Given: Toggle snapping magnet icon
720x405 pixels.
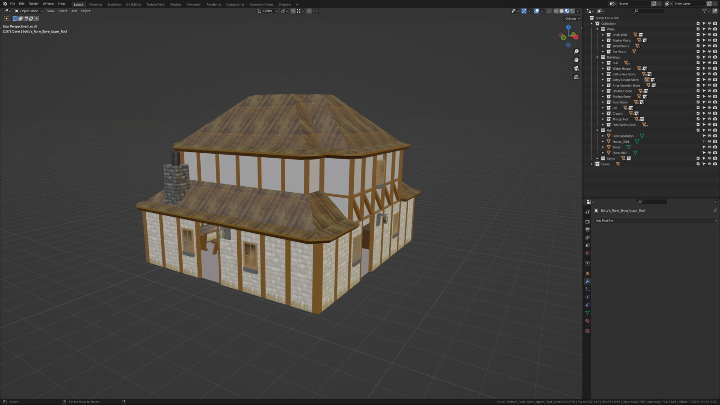Looking at the screenshot, I should click(x=293, y=11).
